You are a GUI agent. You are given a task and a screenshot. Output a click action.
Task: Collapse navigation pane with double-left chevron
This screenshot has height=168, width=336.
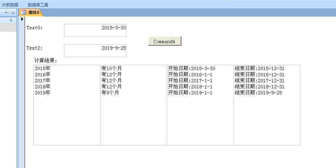pyautogui.click(x=13, y=12)
